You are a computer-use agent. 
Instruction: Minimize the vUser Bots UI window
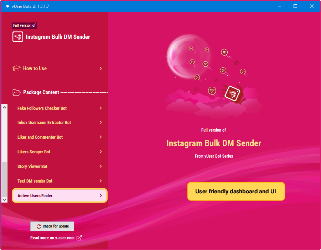tap(279, 6)
